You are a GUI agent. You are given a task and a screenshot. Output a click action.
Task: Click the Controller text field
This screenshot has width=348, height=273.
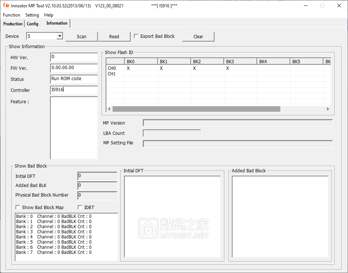[x=74, y=90]
